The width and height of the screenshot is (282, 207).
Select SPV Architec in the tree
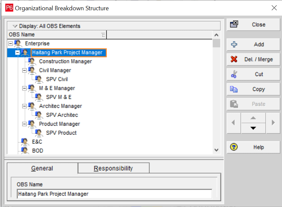pyautogui.click(x=62, y=115)
